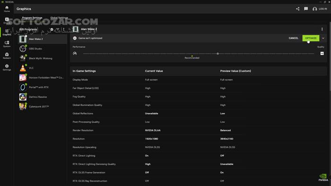
Task: Open the feedback notification icon
Action: pyautogui.click(x=306, y=9)
